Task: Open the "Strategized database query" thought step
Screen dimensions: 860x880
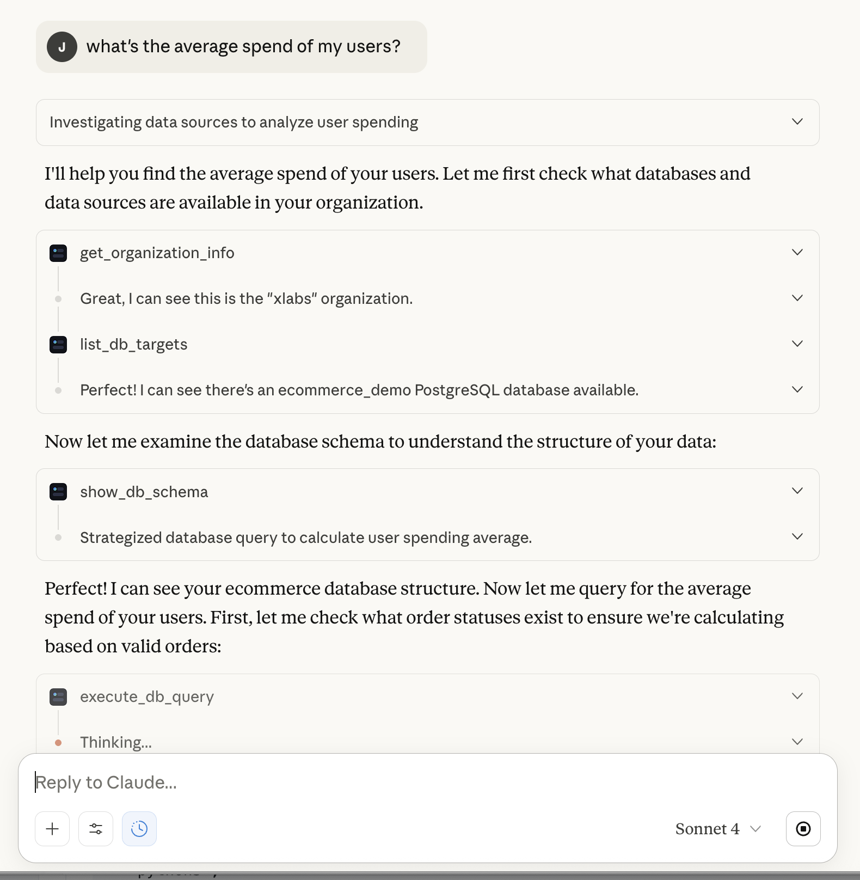Action: (x=306, y=538)
